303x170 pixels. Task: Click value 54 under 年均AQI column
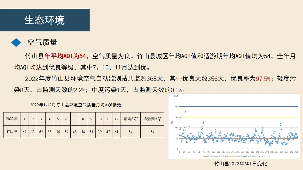click(131, 132)
